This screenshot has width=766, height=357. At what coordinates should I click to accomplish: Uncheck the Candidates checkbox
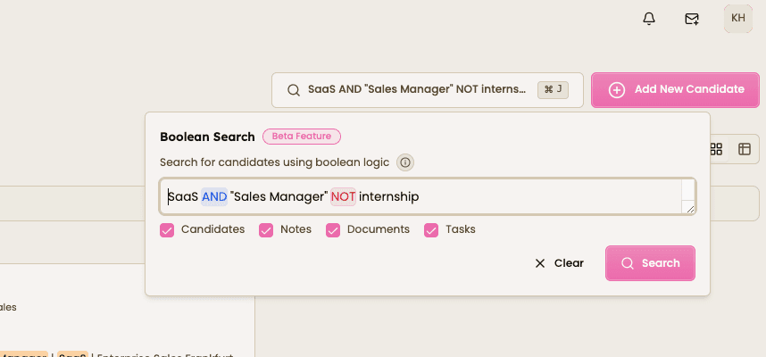168,230
